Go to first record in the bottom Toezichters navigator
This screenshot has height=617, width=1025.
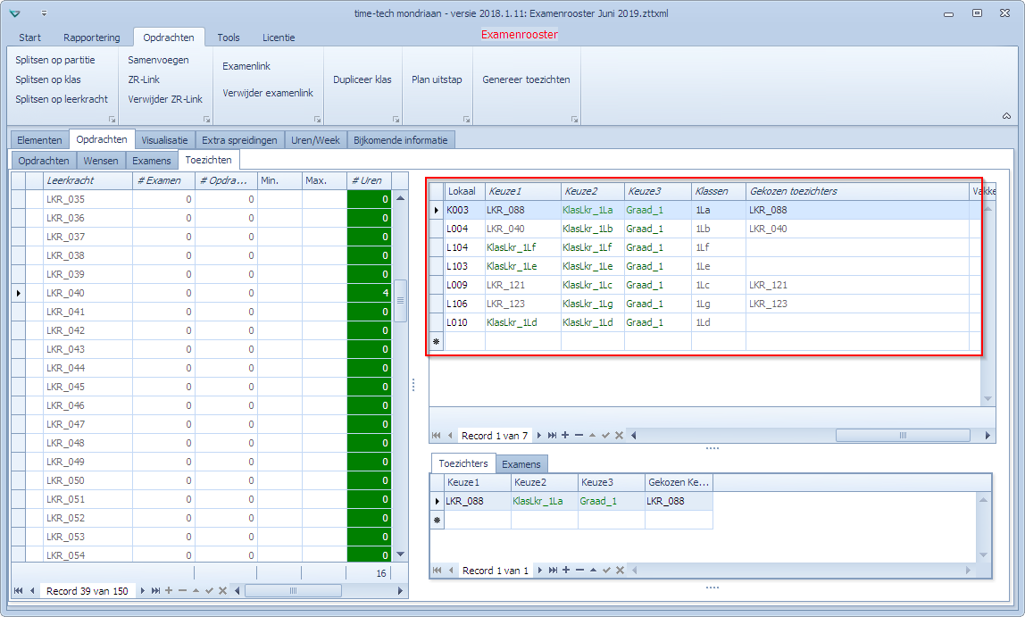pyautogui.click(x=437, y=570)
